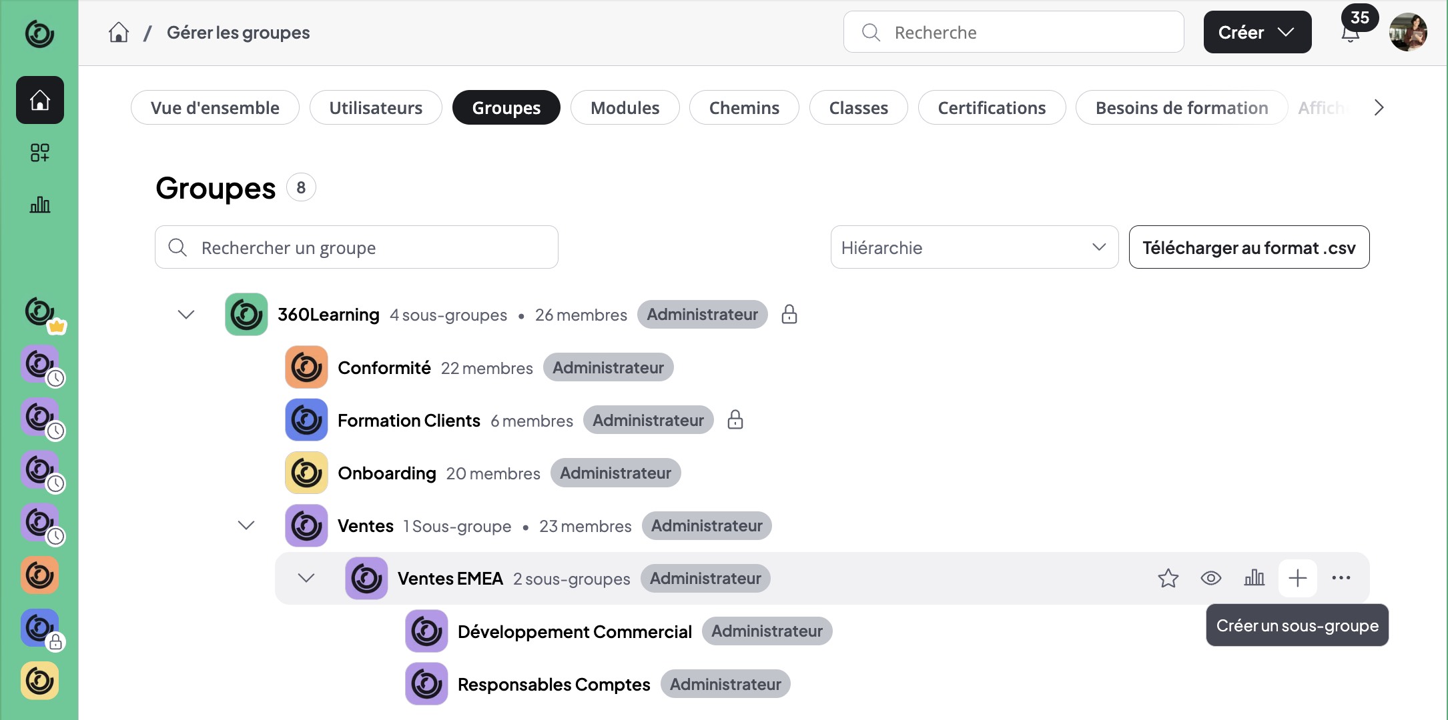Click Télécharger au format .csv
This screenshot has height=720, width=1448.
(1249, 247)
